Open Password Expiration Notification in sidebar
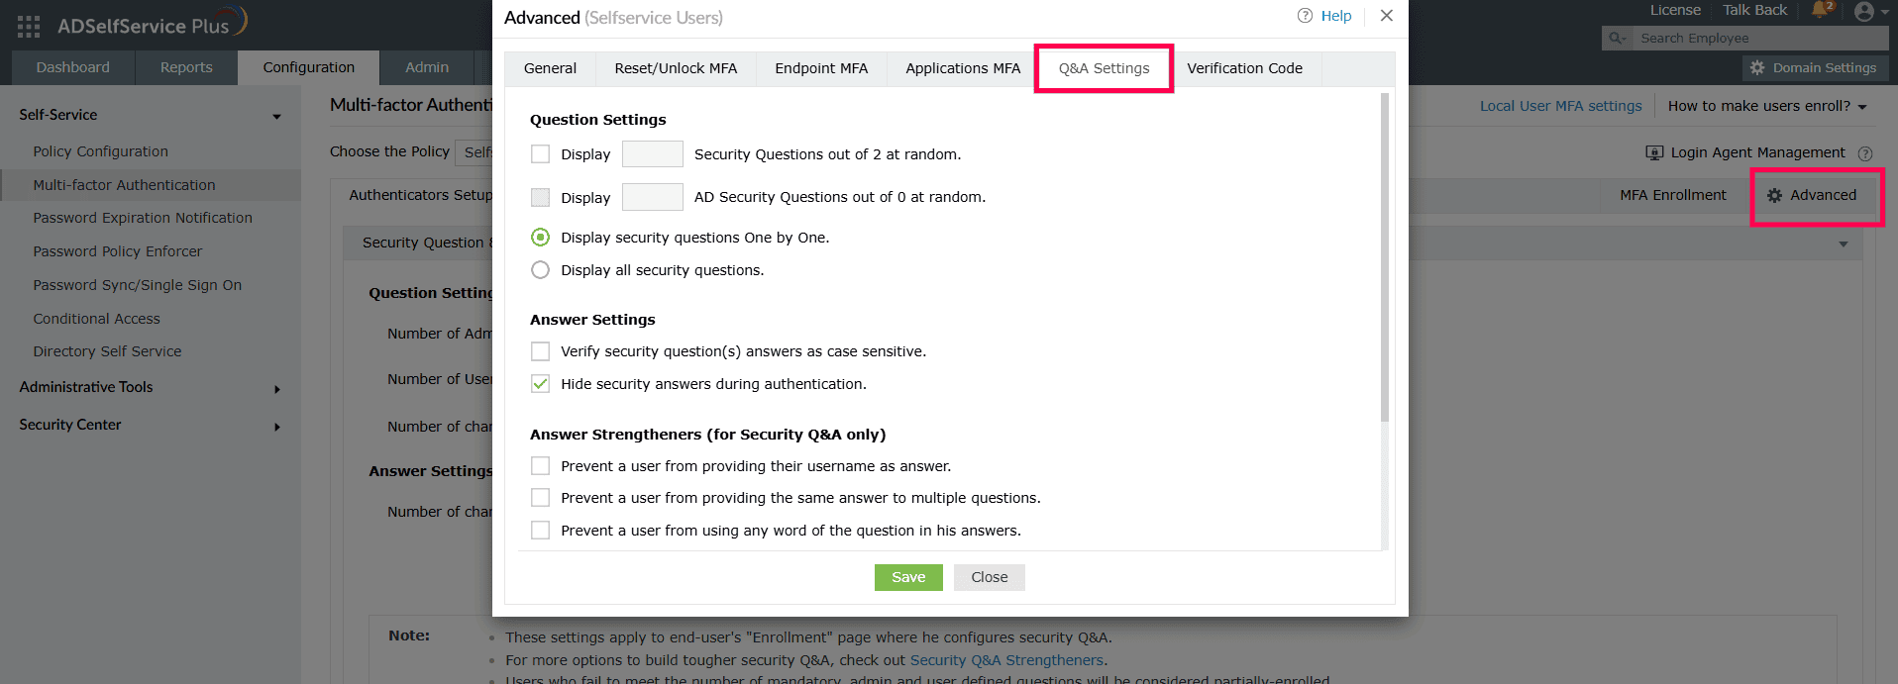The height and width of the screenshot is (684, 1898). [143, 218]
